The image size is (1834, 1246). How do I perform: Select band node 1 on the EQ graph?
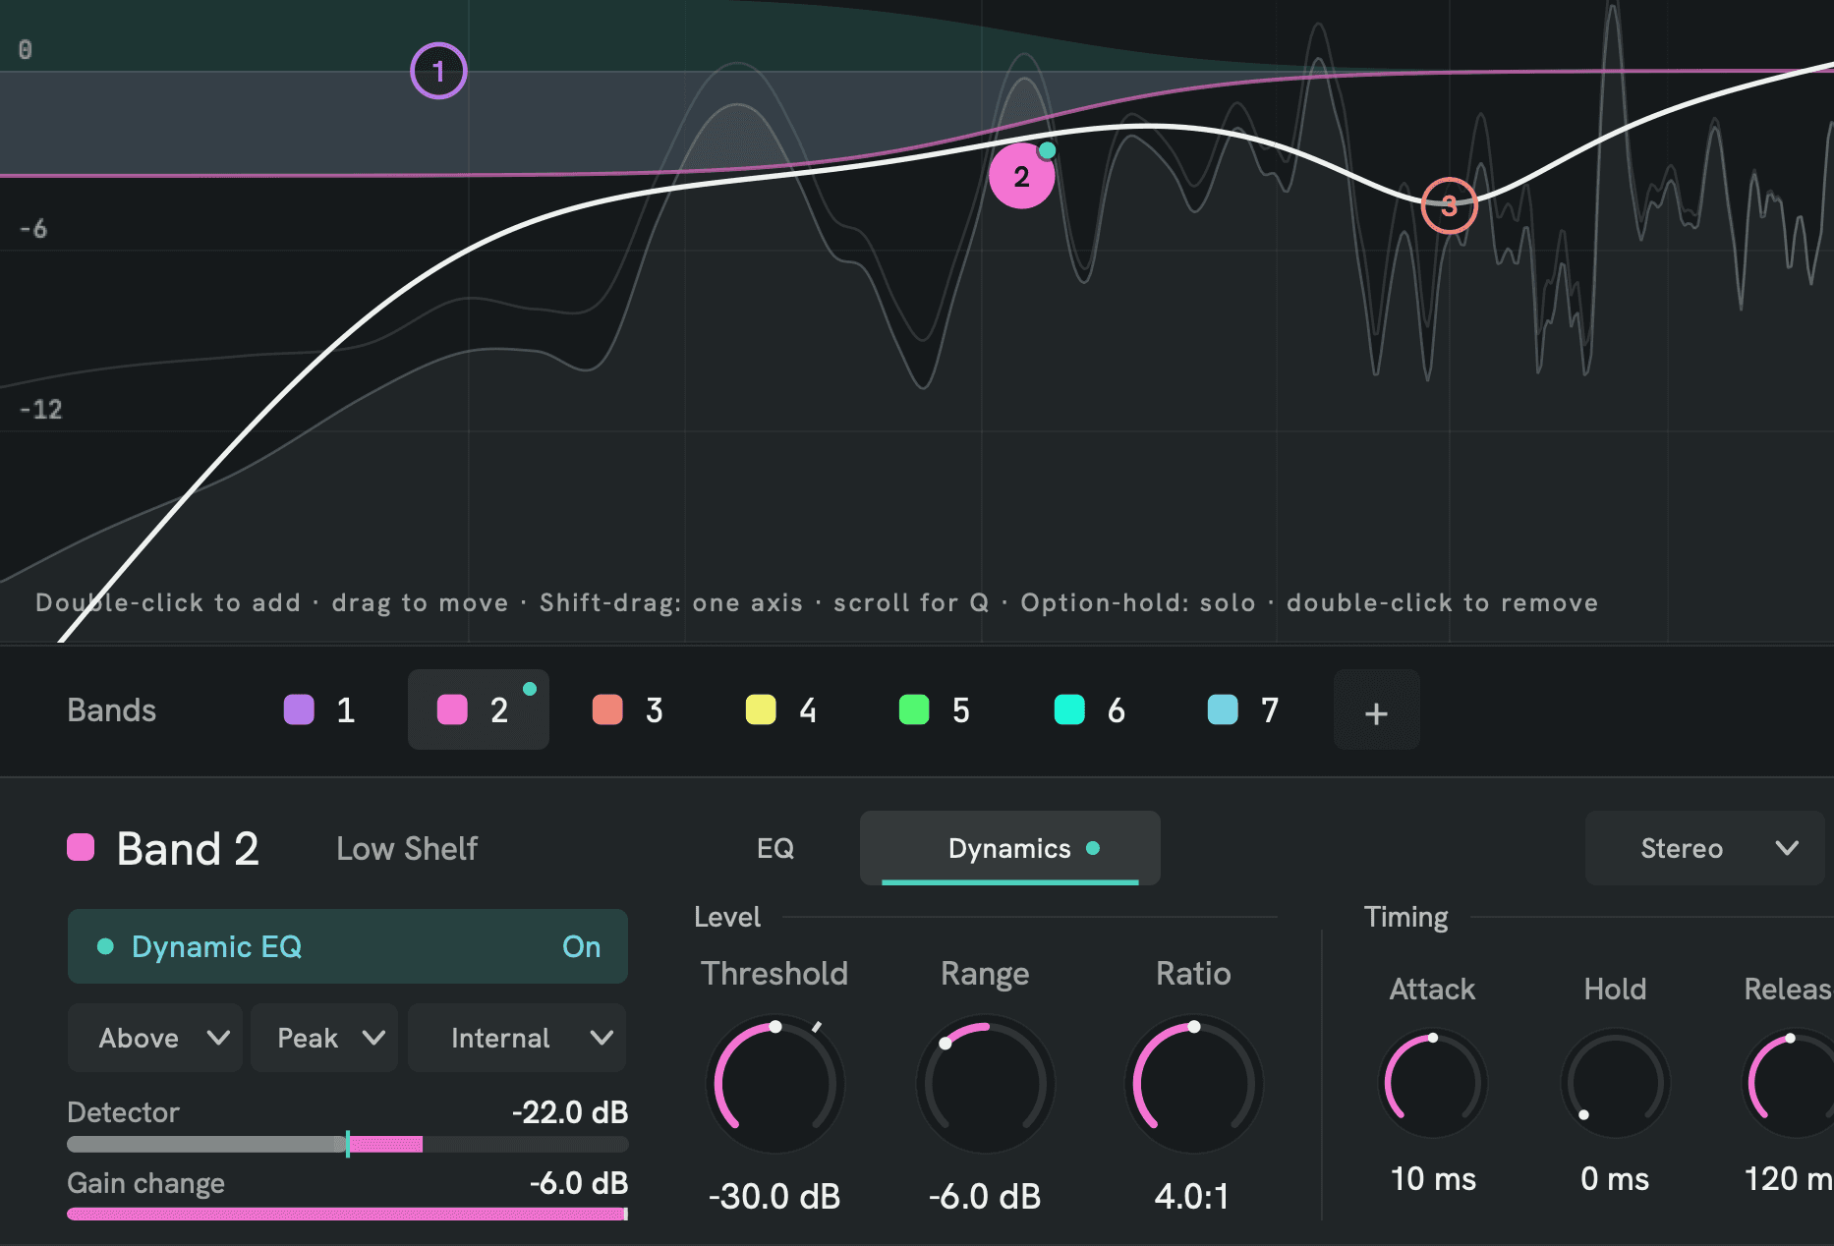[x=438, y=71]
